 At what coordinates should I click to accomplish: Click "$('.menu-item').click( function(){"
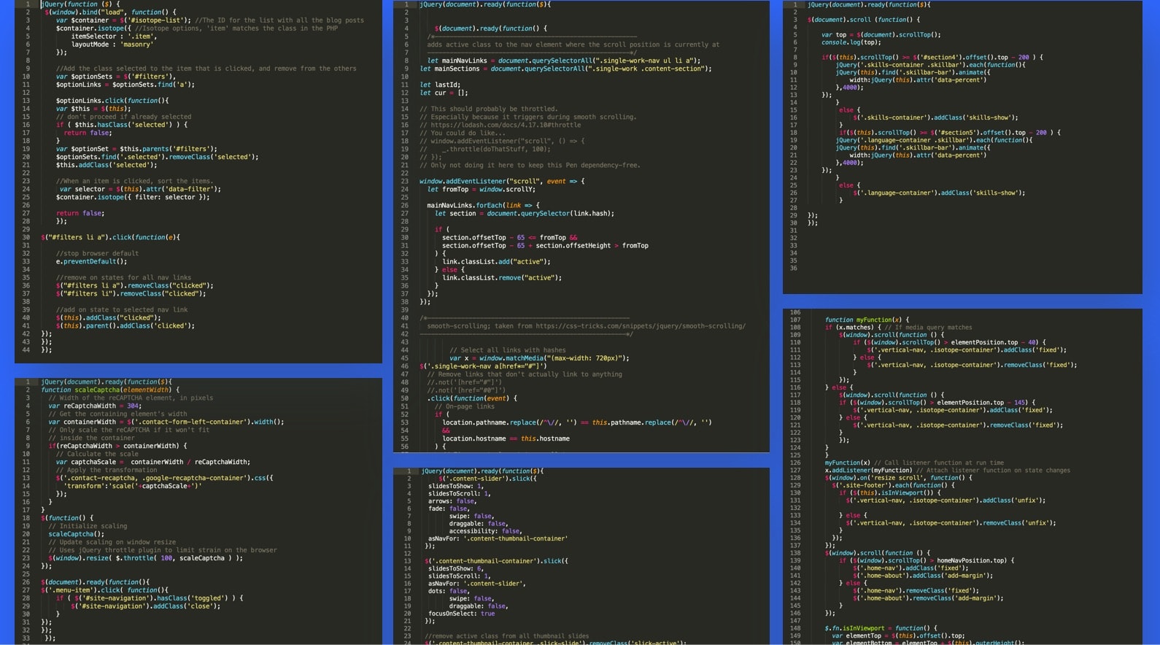click(104, 590)
